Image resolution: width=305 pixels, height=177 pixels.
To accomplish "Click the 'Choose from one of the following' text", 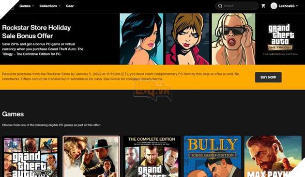I will click(x=51, y=125).
